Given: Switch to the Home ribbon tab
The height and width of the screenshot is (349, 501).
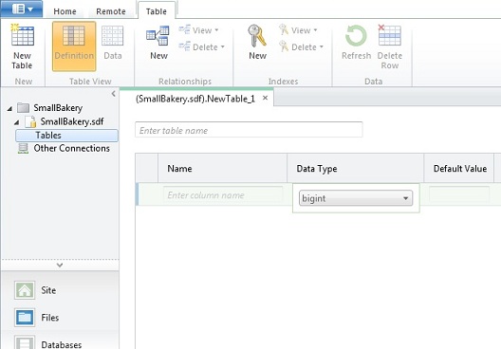Looking at the screenshot, I should [65, 11].
